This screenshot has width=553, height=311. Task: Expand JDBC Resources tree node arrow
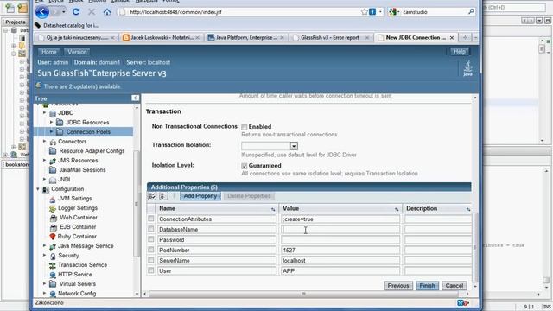(x=51, y=122)
